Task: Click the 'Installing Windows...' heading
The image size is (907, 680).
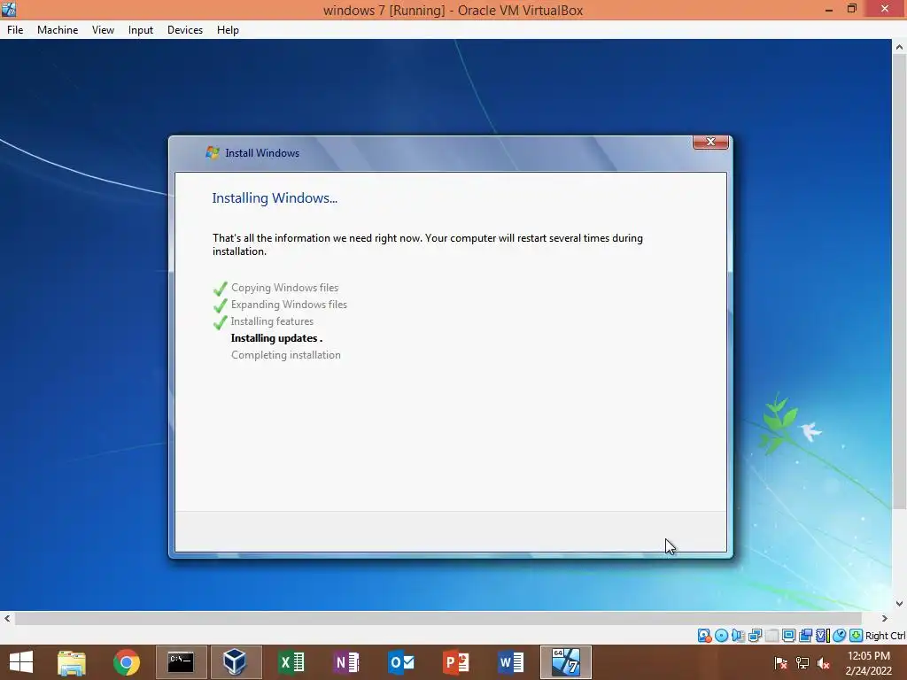Action: tap(275, 197)
